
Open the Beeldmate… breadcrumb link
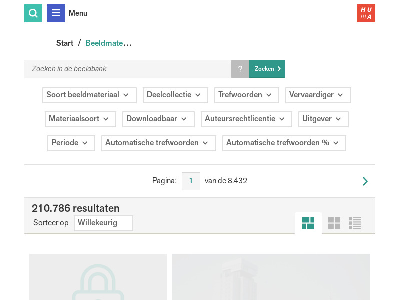[x=108, y=43]
